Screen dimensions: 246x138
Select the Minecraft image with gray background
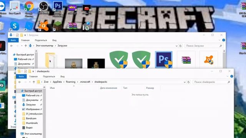coord(73,63)
